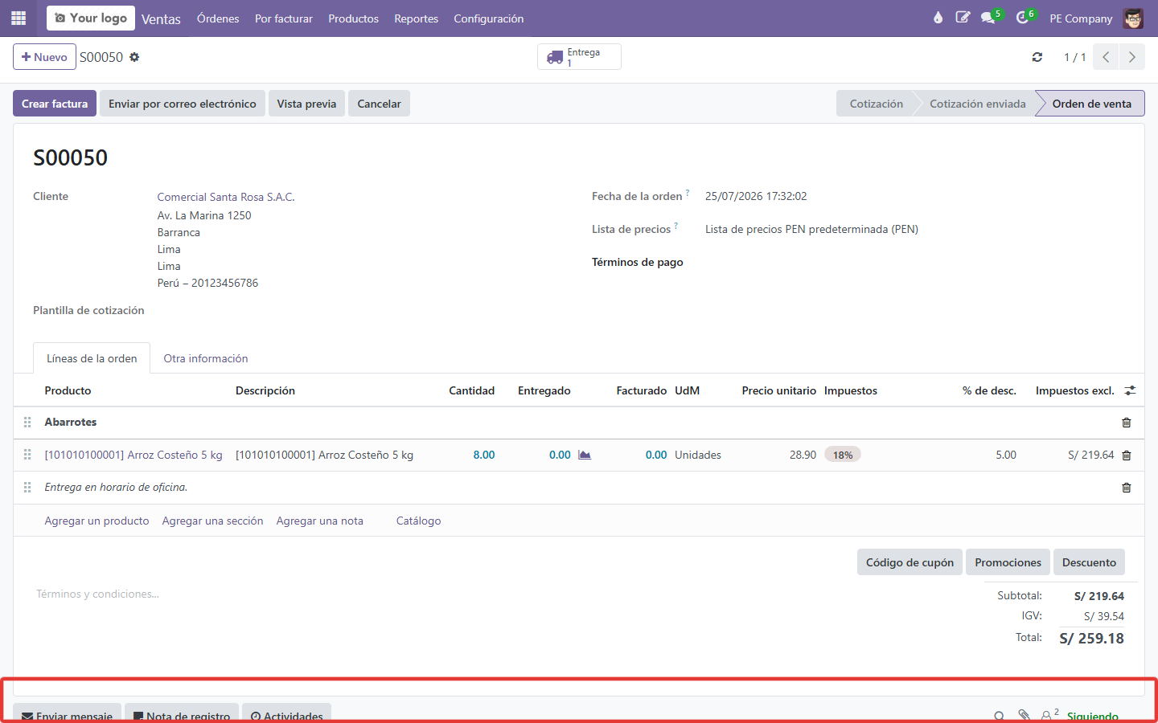This screenshot has width=1158, height=723.
Task: Click the Crear factura button
Action: point(55,104)
